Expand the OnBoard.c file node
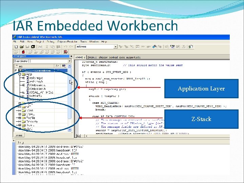This screenshot has height=183, width=244. (24, 85)
